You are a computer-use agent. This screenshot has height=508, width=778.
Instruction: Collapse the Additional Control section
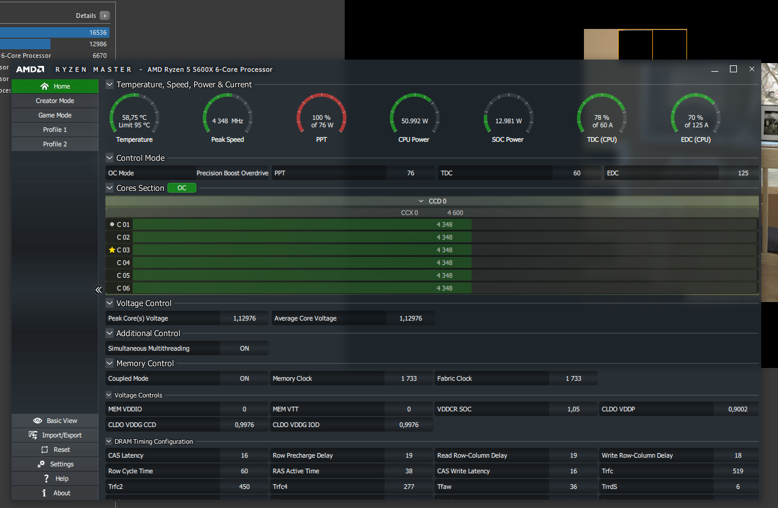point(109,333)
